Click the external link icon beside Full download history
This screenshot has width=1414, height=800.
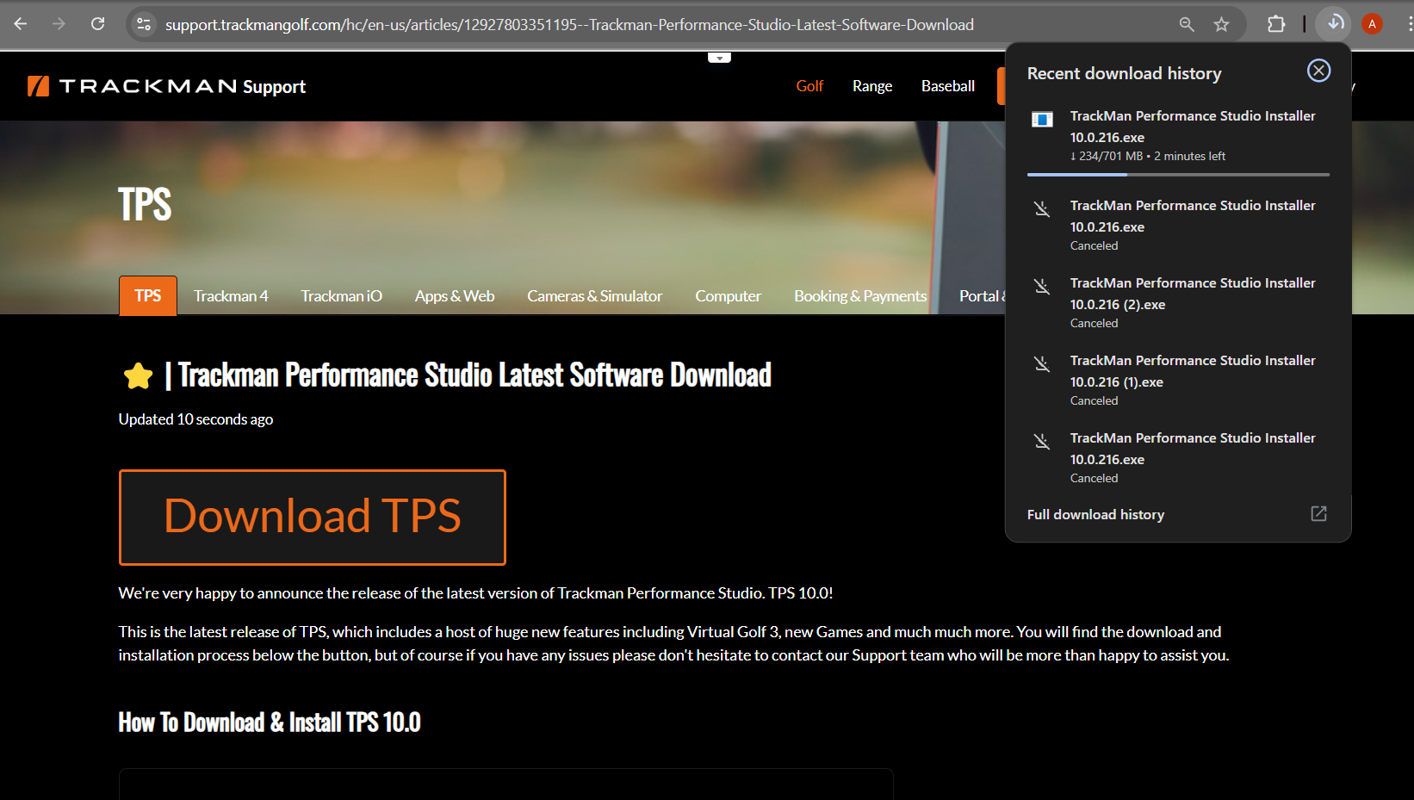coord(1318,513)
